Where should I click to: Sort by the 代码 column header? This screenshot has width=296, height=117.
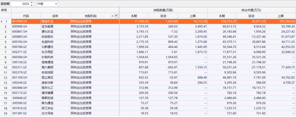(26, 16)
